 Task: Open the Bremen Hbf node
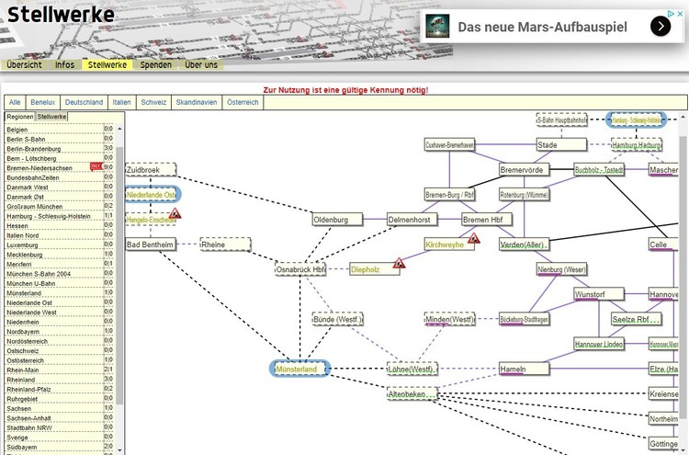[487, 220]
